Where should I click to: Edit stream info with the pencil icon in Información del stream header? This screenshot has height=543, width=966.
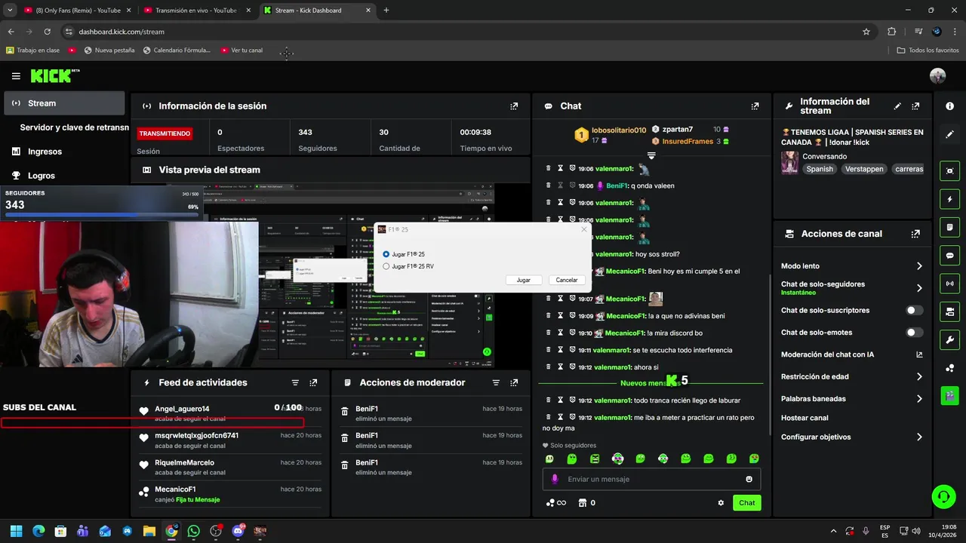897,106
